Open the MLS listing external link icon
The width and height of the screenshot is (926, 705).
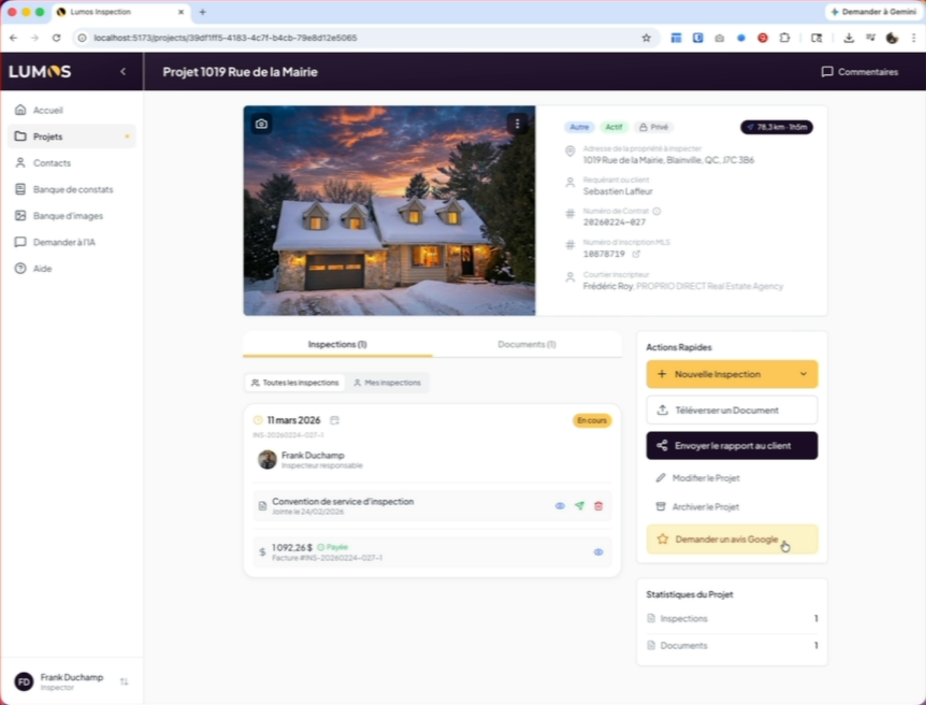[x=636, y=254]
